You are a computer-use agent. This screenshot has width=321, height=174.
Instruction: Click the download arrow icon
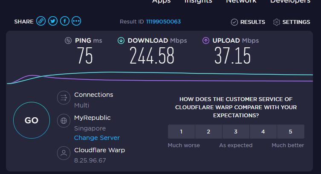pos(121,41)
